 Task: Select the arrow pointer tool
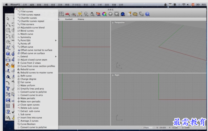click(x=8, y=19)
